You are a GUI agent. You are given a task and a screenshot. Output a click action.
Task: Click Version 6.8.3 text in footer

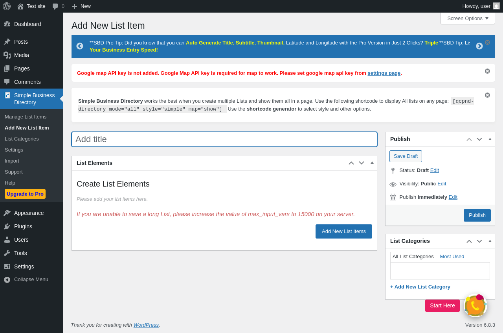(x=480, y=325)
